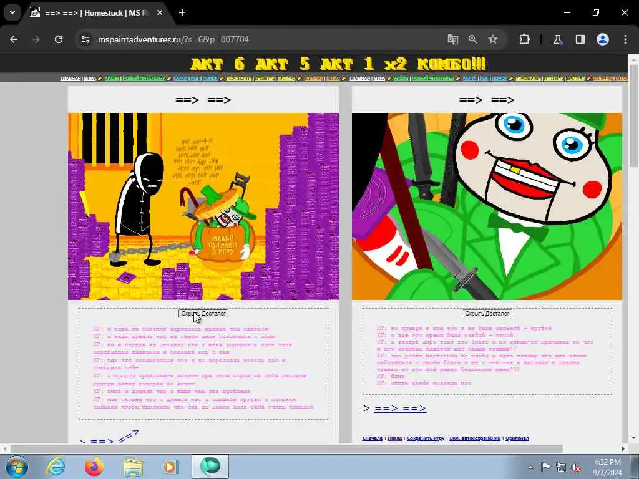Open КАРТА link above the left panel

point(180,78)
